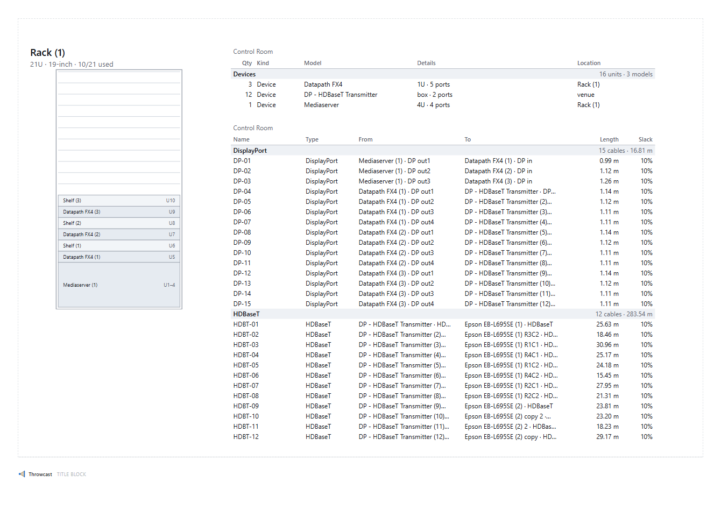
Task: Select the HDBT-01 cable name
Action: click(x=246, y=324)
